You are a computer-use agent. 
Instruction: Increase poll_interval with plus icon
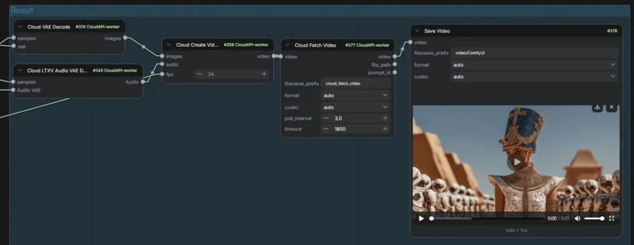click(385, 118)
